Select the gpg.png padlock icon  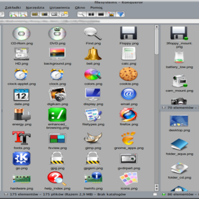57,159
